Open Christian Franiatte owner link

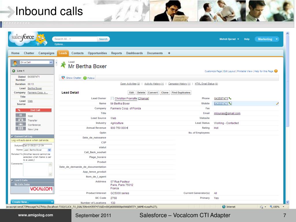[126, 98]
